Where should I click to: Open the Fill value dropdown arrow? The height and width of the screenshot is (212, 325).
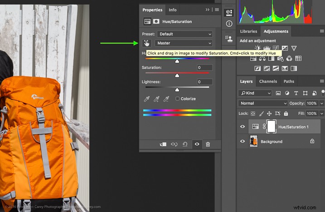tap(321, 113)
